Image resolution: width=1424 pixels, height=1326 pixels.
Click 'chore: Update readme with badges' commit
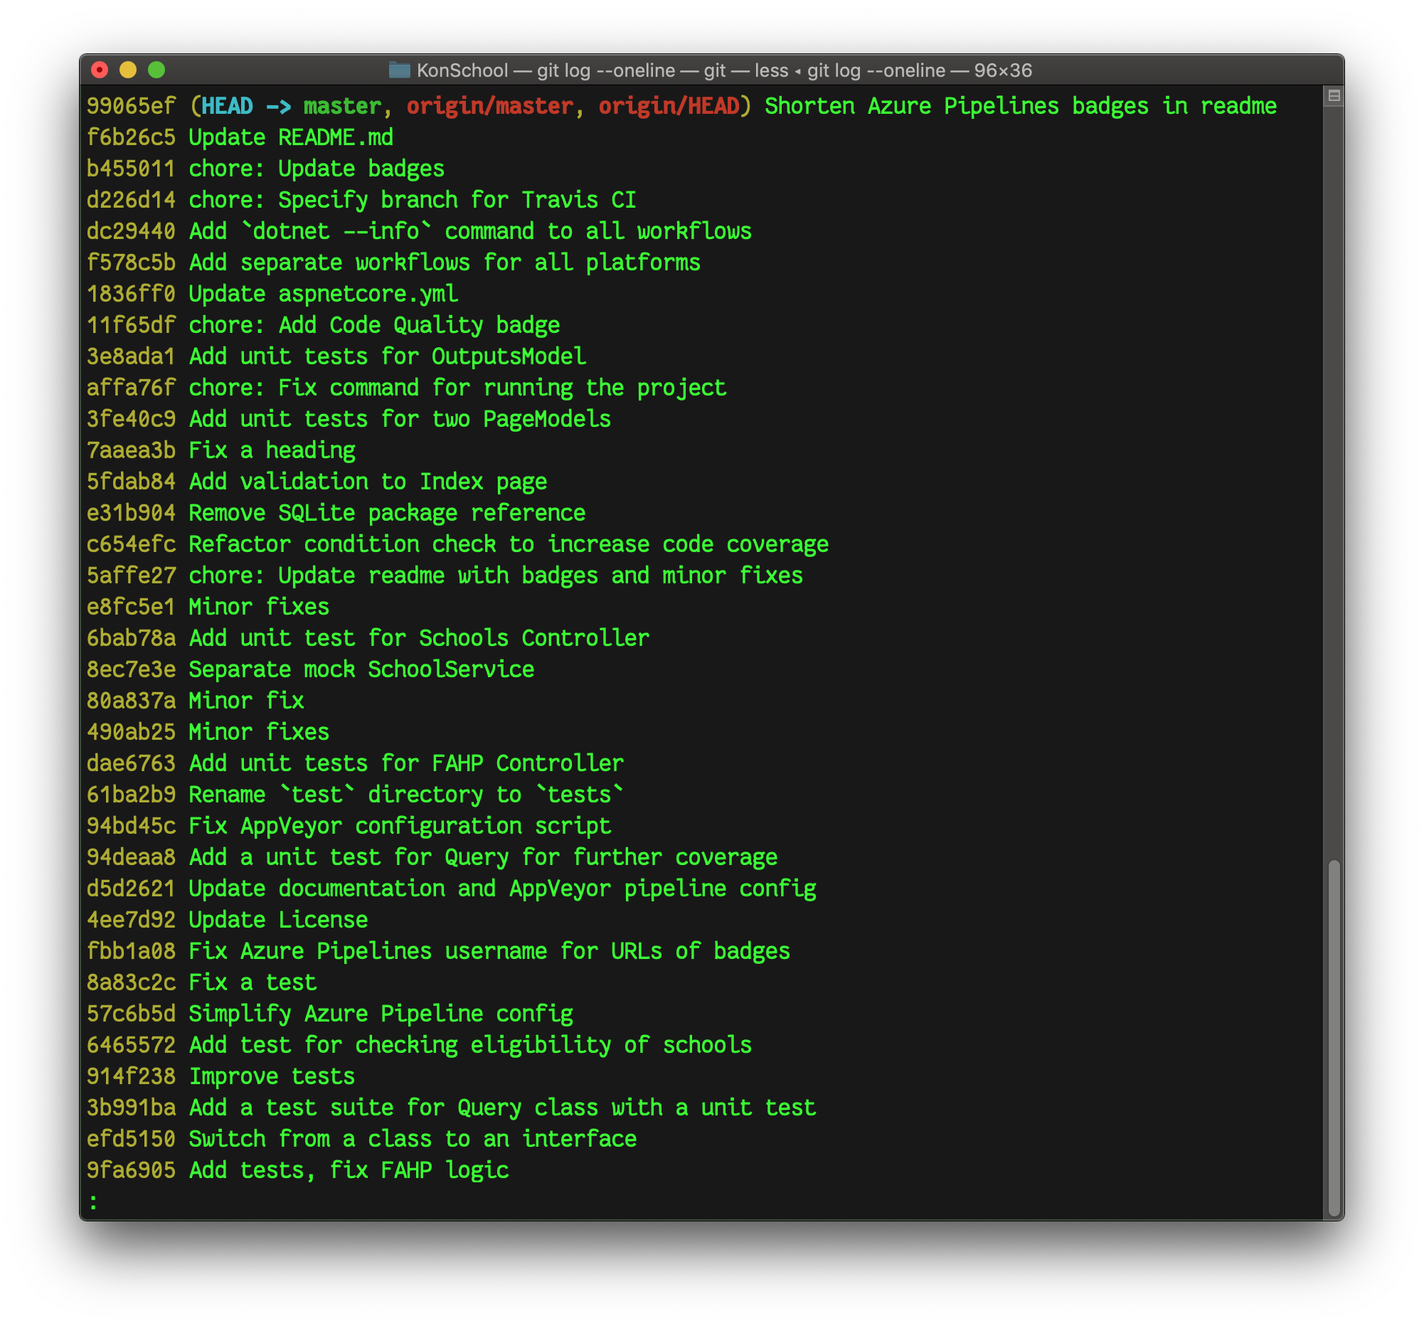tap(496, 576)
